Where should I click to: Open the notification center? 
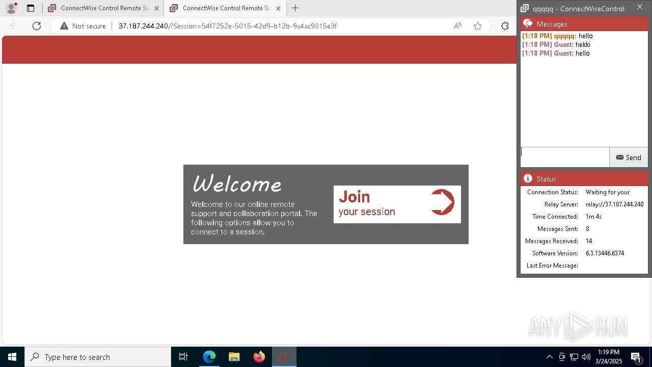coord(636,357)
